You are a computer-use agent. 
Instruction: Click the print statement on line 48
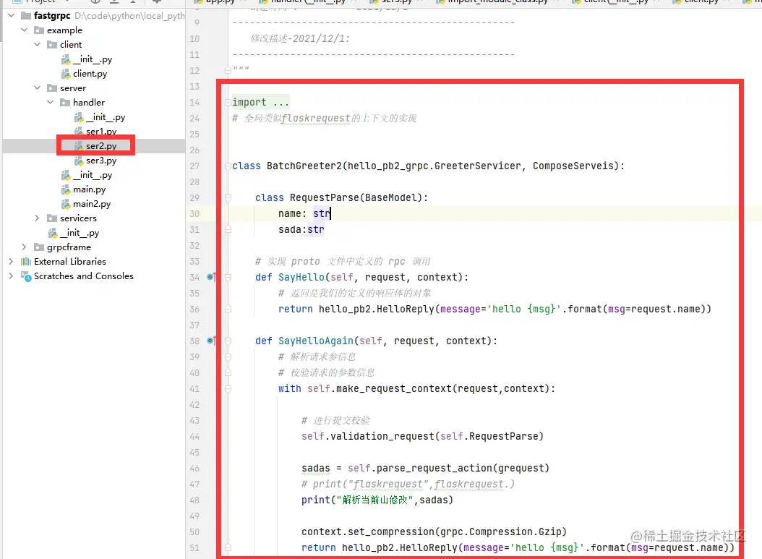377,500
